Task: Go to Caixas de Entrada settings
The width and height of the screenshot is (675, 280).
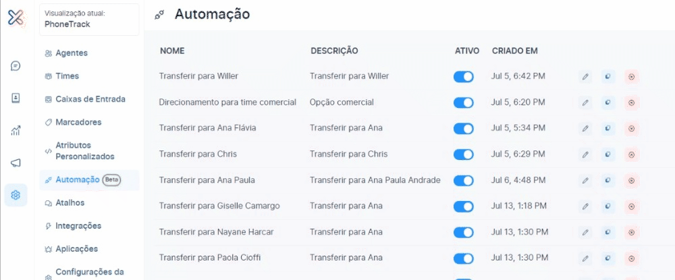Action: tap(90, 99)
